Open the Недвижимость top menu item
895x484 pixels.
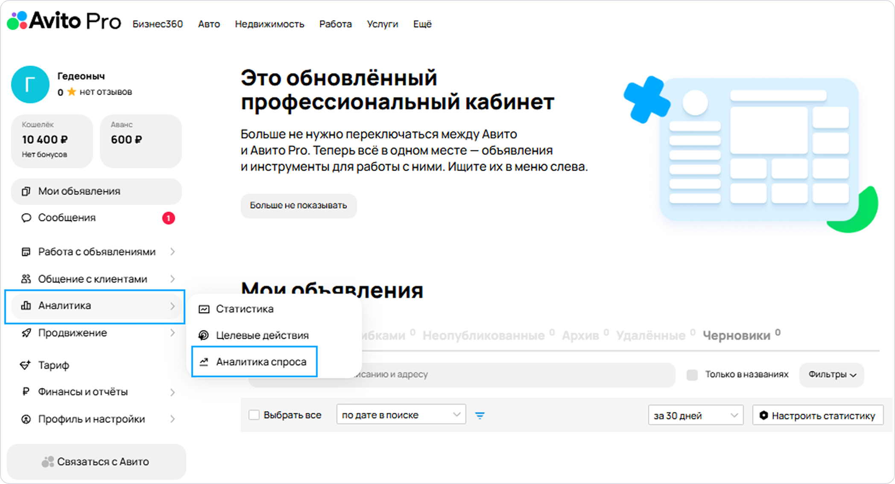[x=269, y=24]
